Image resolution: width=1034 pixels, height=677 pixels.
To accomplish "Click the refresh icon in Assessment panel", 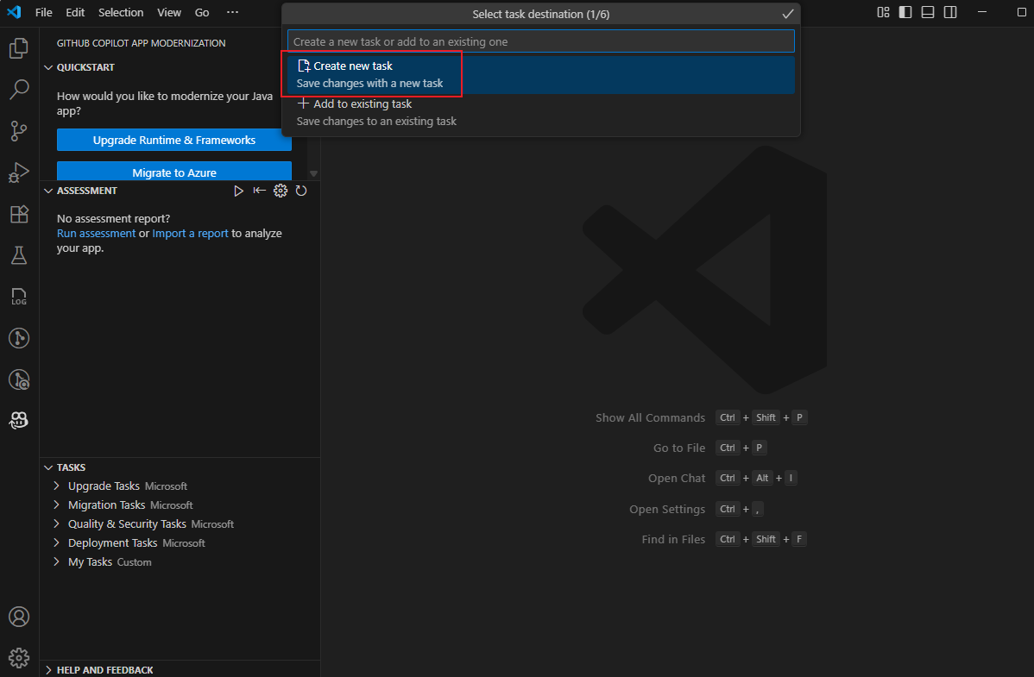I will pos(301,191).
